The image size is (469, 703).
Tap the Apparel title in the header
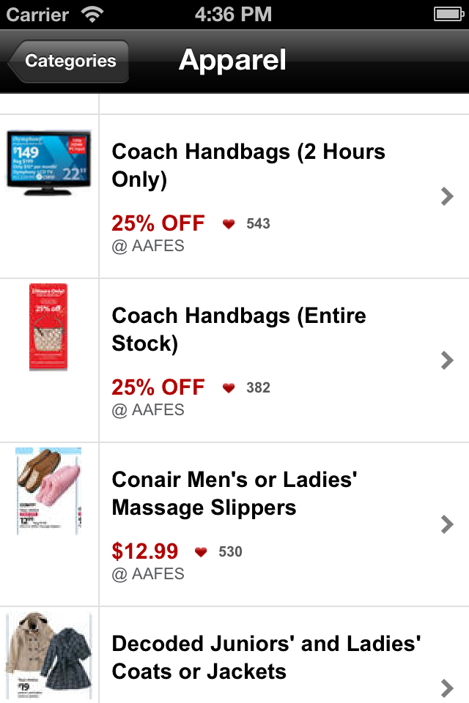[x=232, y=60]
